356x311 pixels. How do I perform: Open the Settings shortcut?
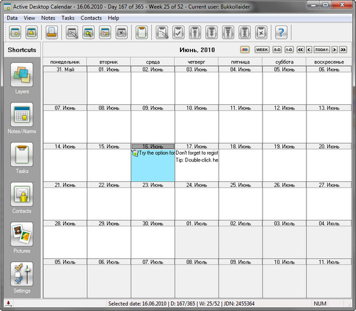22,274
